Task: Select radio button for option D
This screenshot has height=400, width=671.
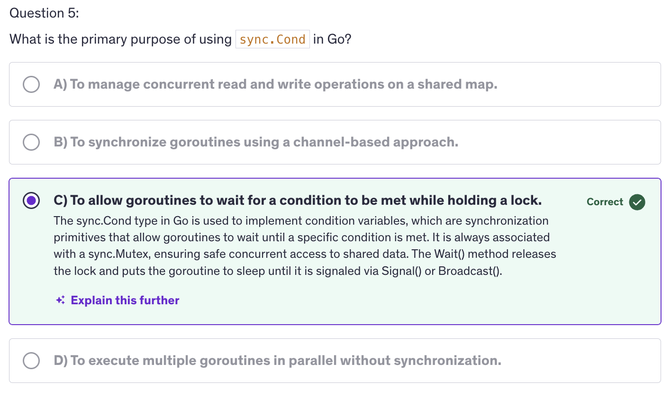Action: tap(31, 361)
